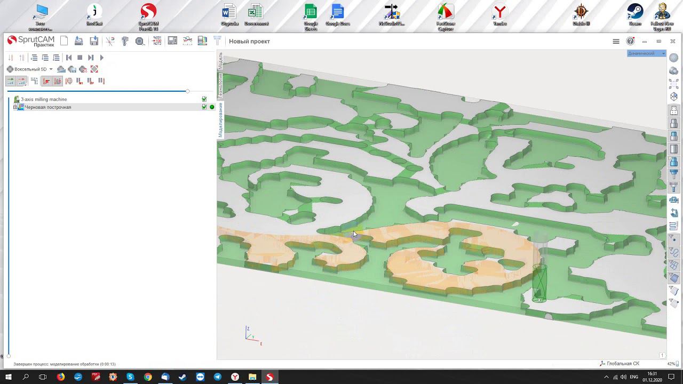Click the color map comparison icon
Viewport: 683px width, 384px height.
pos(202,41)
